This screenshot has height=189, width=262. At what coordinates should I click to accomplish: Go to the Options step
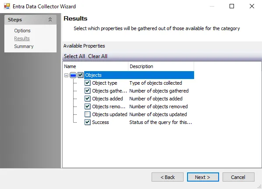(22, 31)
